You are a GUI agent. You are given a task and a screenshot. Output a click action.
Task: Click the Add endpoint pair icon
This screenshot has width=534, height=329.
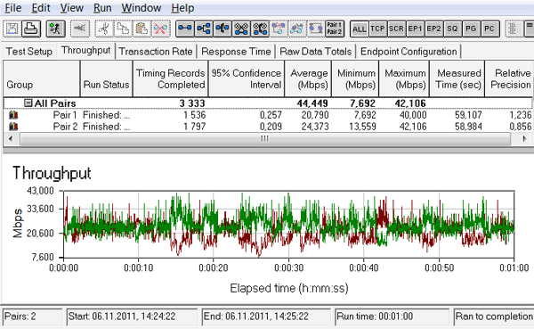[185, 29]
